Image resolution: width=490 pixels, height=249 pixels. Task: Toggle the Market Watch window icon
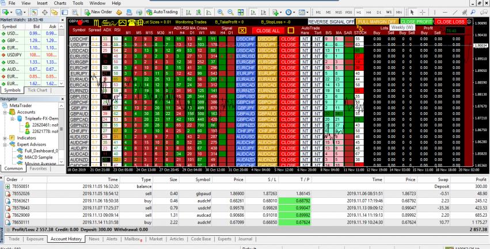[35, 13]
